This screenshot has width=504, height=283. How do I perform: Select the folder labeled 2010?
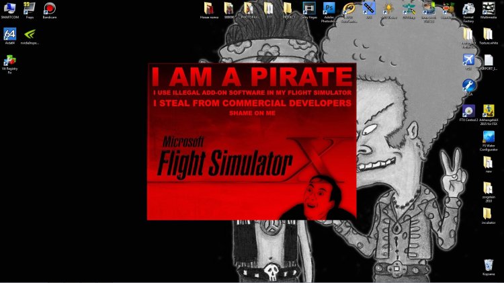tap(489, 192)
